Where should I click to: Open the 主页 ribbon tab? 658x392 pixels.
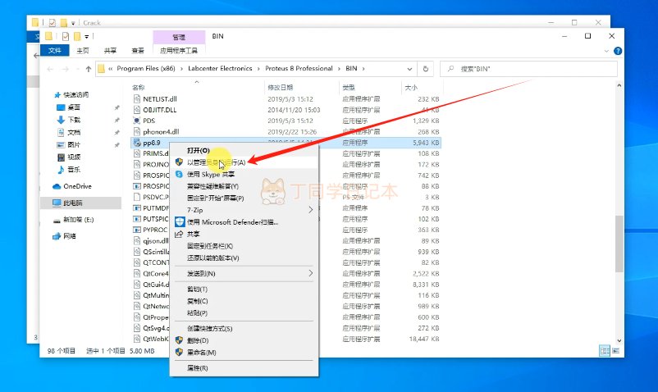click(x=83, y=51)
